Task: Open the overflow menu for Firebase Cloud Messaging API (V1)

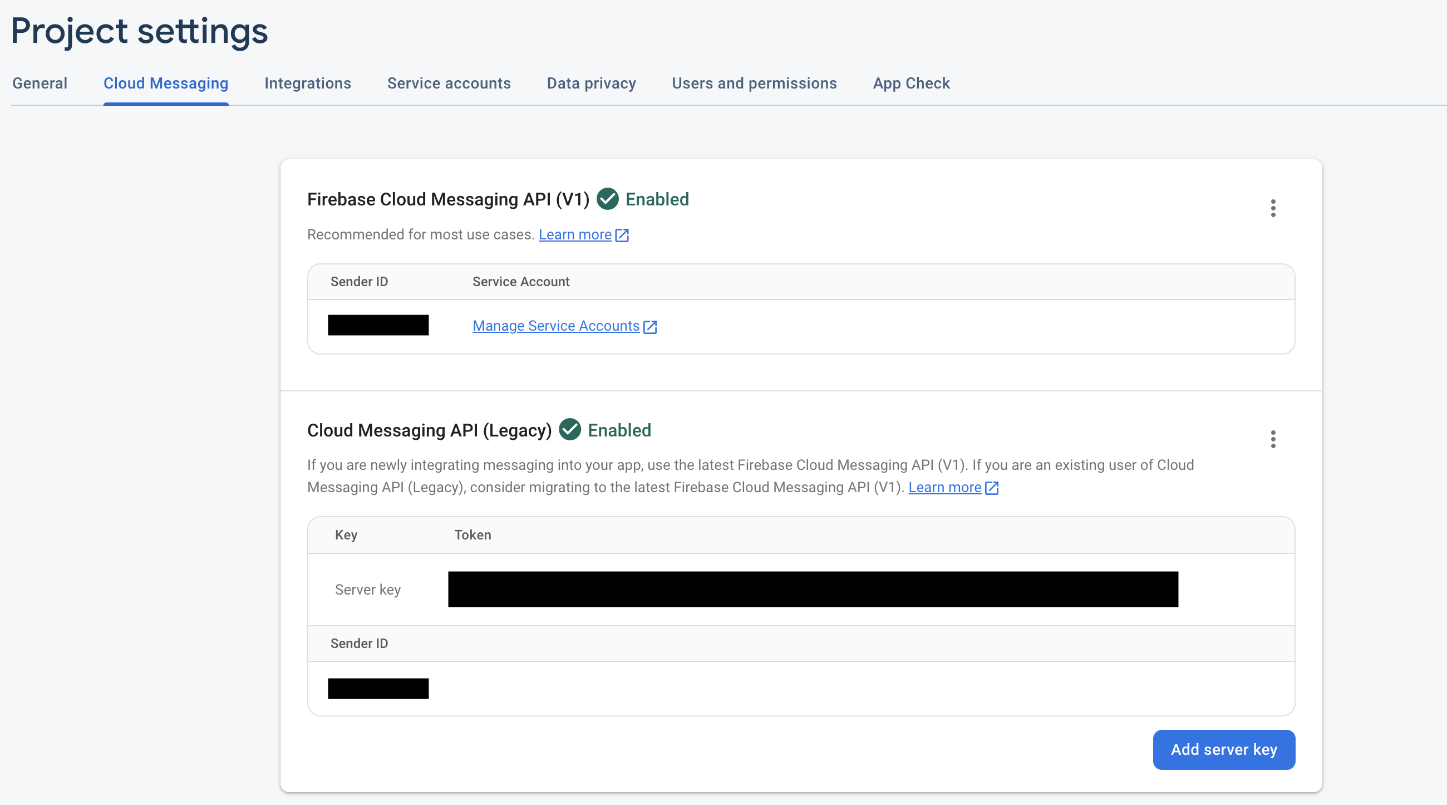Action: 1273,208
